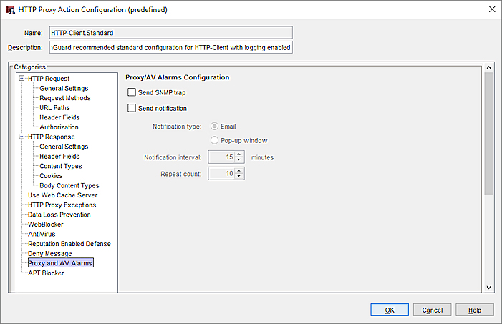Screen dimensions: 502x324
Task: Click the WatchGuard app icon in title bar
Action: pyautogui.click(x=11, y=9)
